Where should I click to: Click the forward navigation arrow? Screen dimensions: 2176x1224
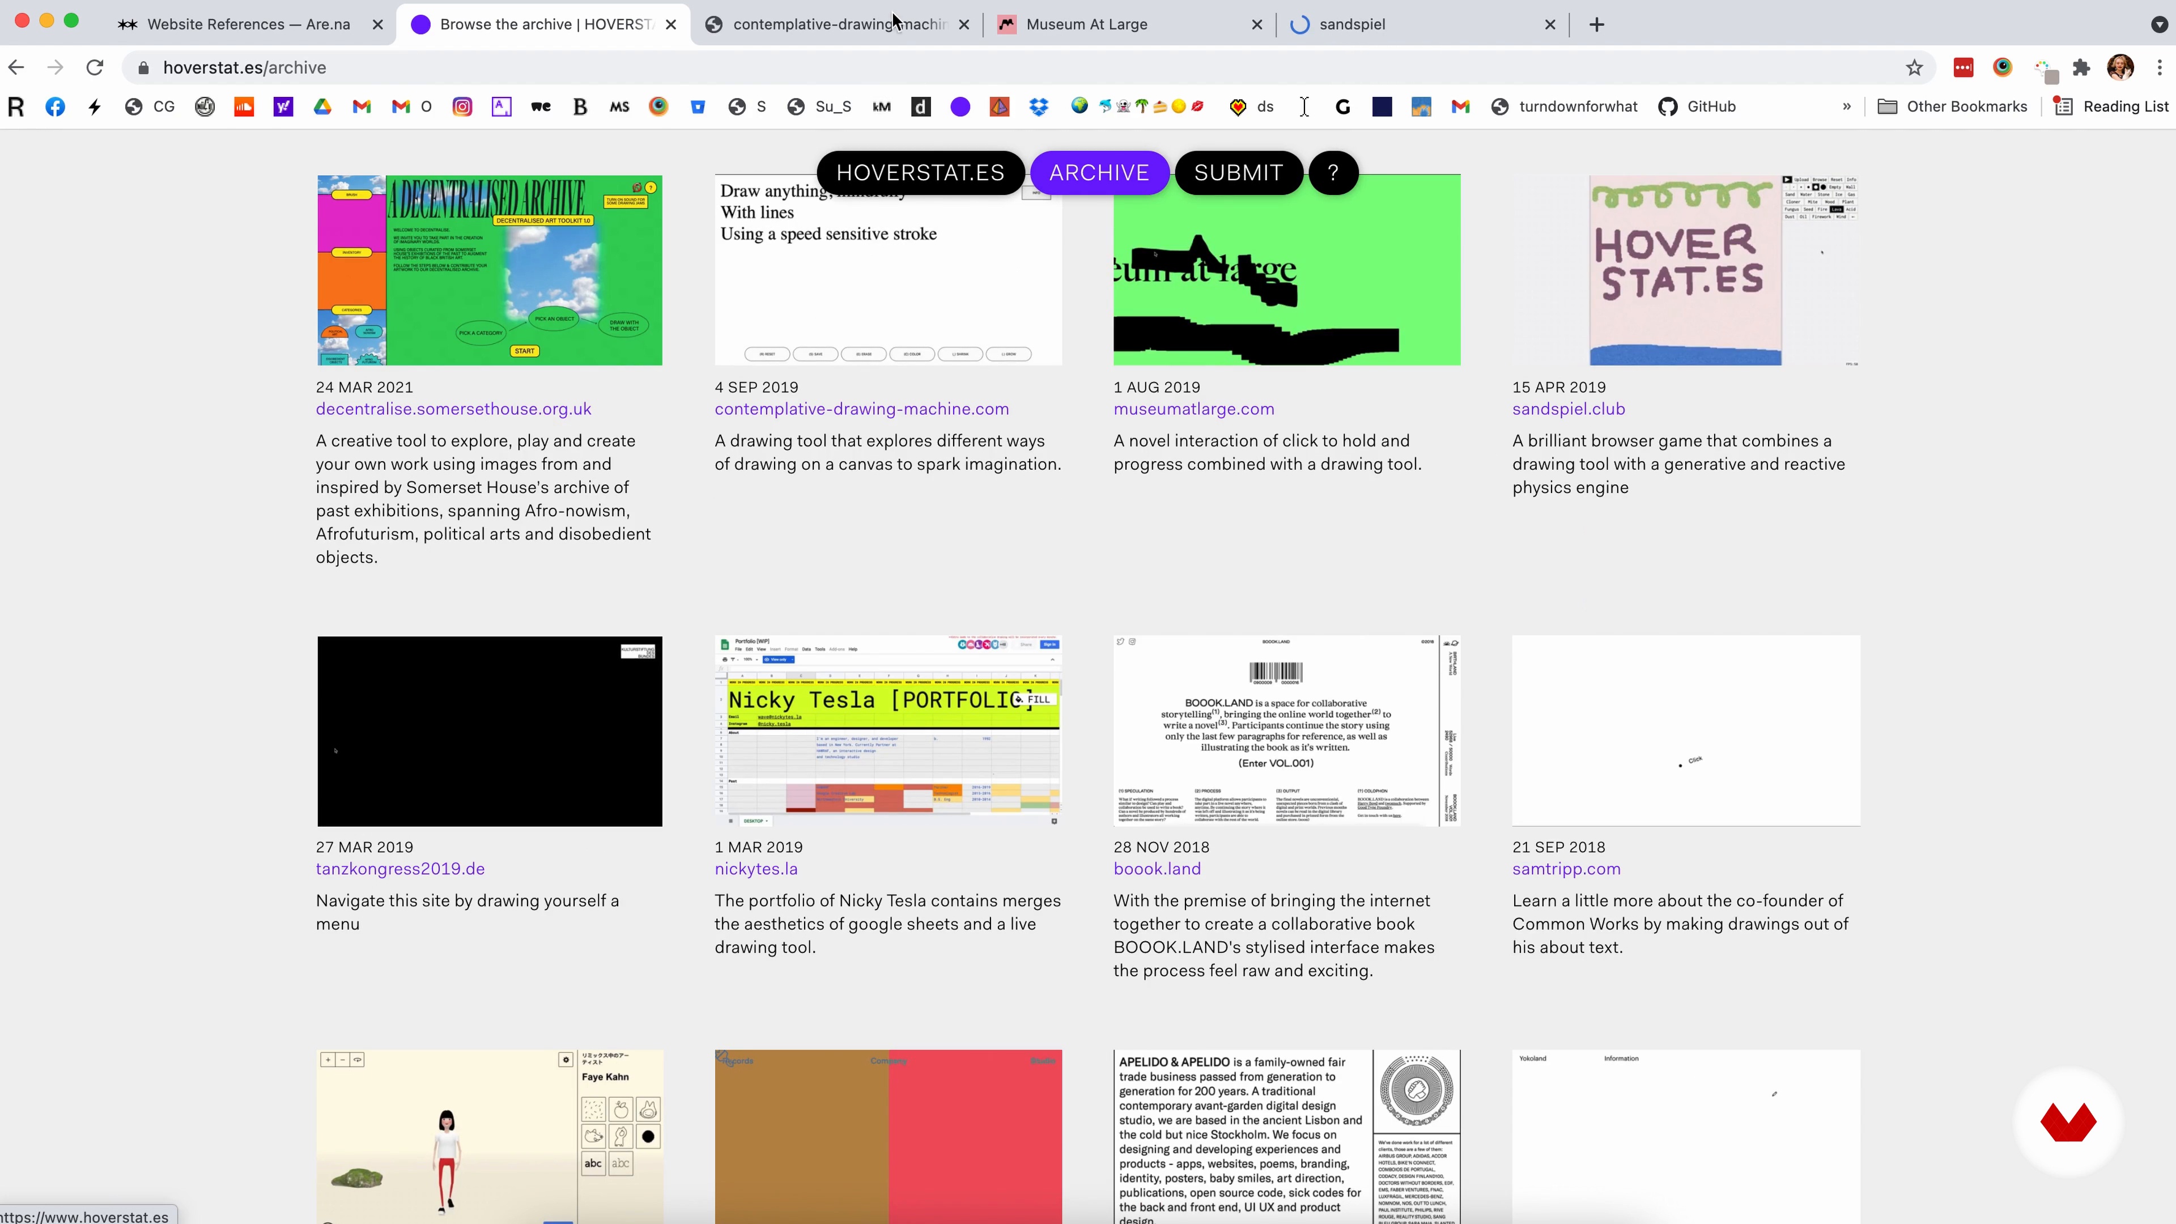click(x=55, y=67)
